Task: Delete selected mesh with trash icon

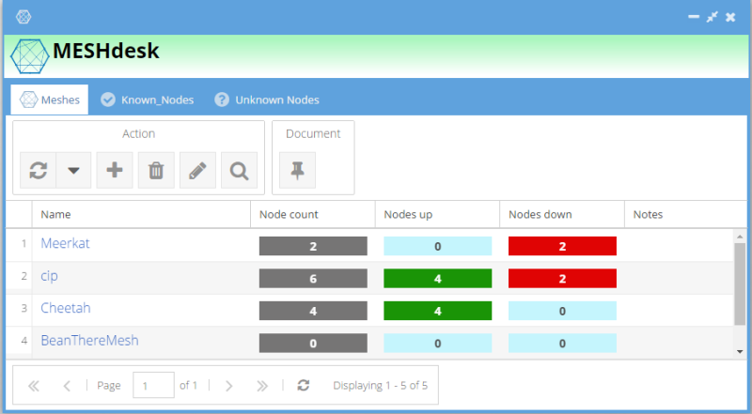Action: (156, 170)
